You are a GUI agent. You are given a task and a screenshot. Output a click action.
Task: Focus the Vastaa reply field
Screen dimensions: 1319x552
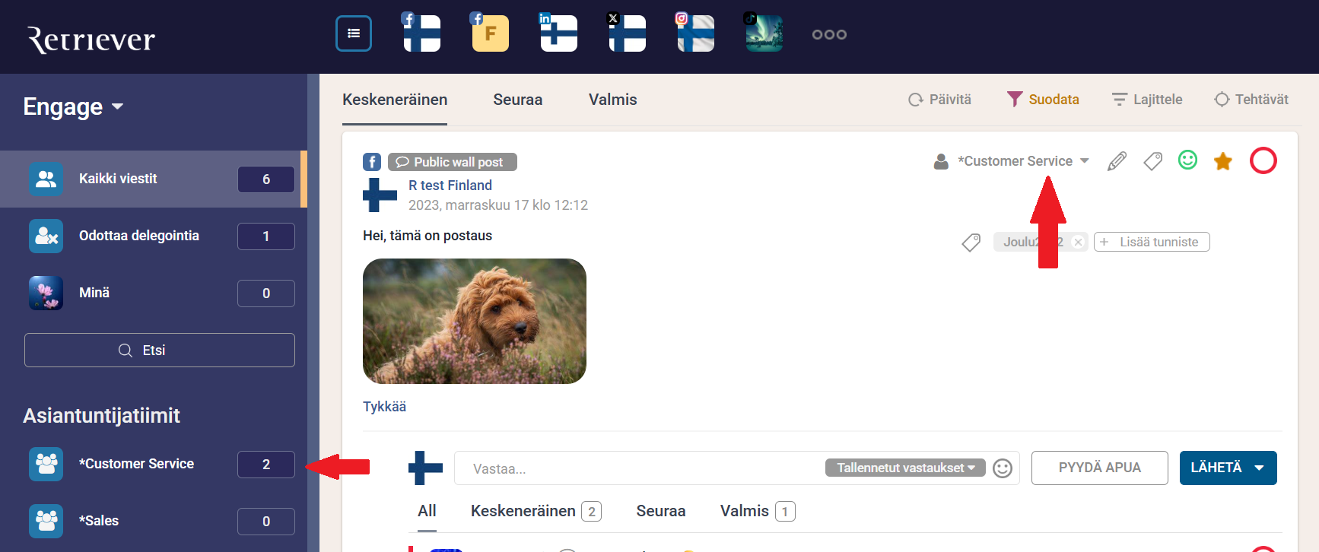[x=639, y=468]
